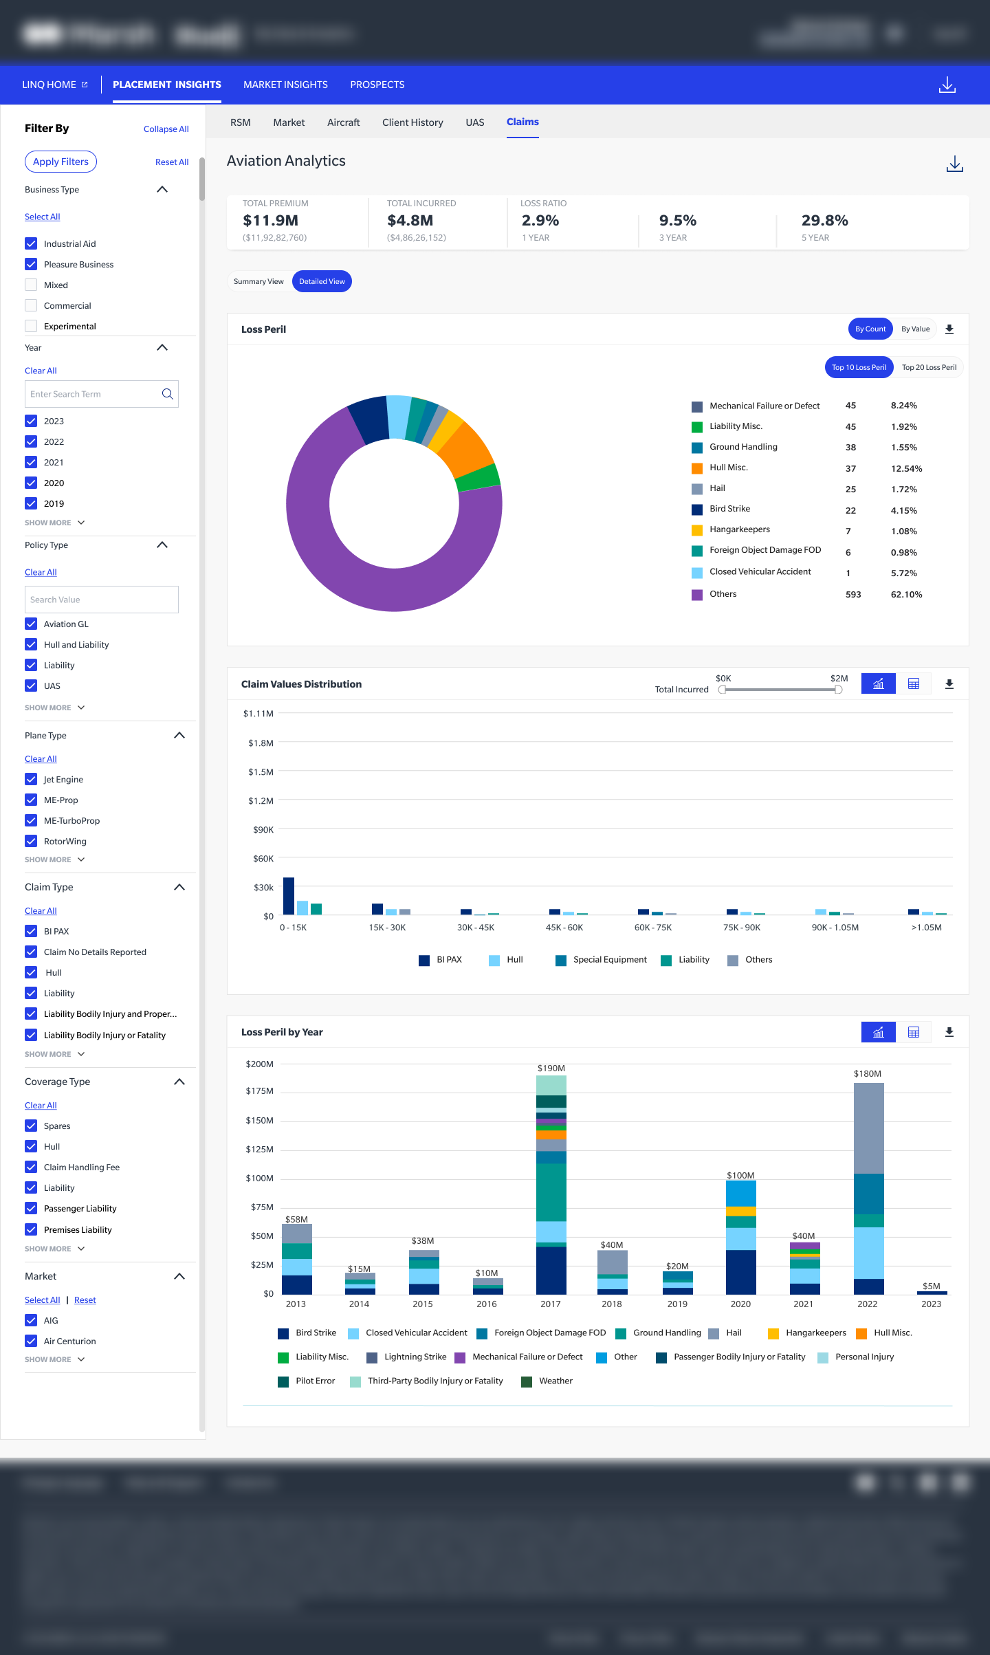Collapse the Business Type filter section
Viewport: 990px width, 1655px height.
coord(162,189)
